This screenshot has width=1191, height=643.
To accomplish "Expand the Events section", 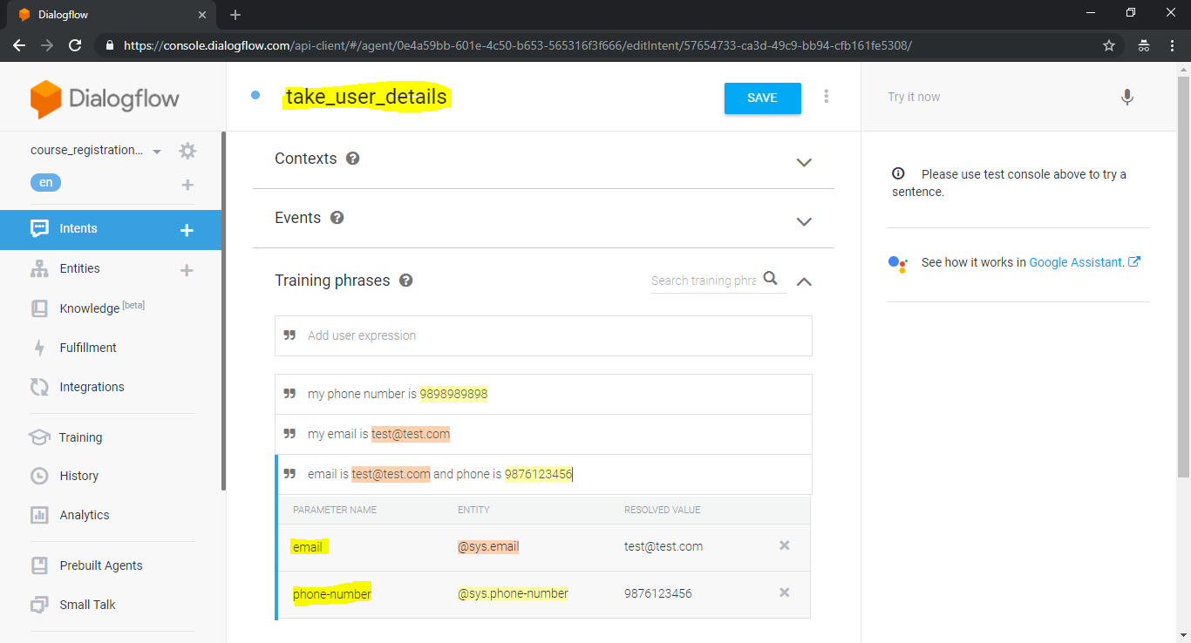I will click(804, 221).
